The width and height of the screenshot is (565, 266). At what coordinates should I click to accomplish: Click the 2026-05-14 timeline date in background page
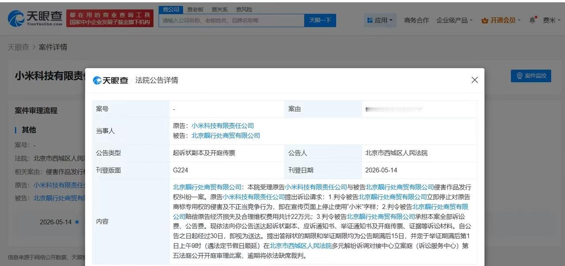(x=56, y=222)
